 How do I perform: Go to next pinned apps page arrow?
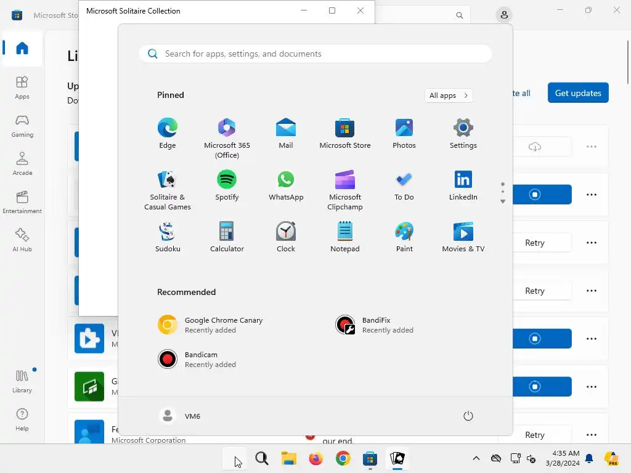(503, 201)
